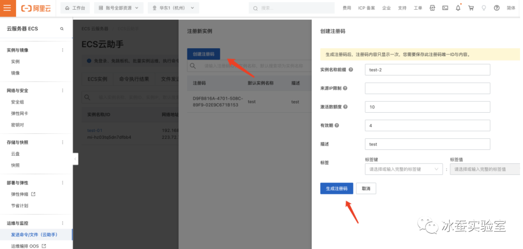The image size is (523, 249).
Task: Click the search magnifier in 注册新实例 panel
Action: pyautogui.click(x=193, y=66)
